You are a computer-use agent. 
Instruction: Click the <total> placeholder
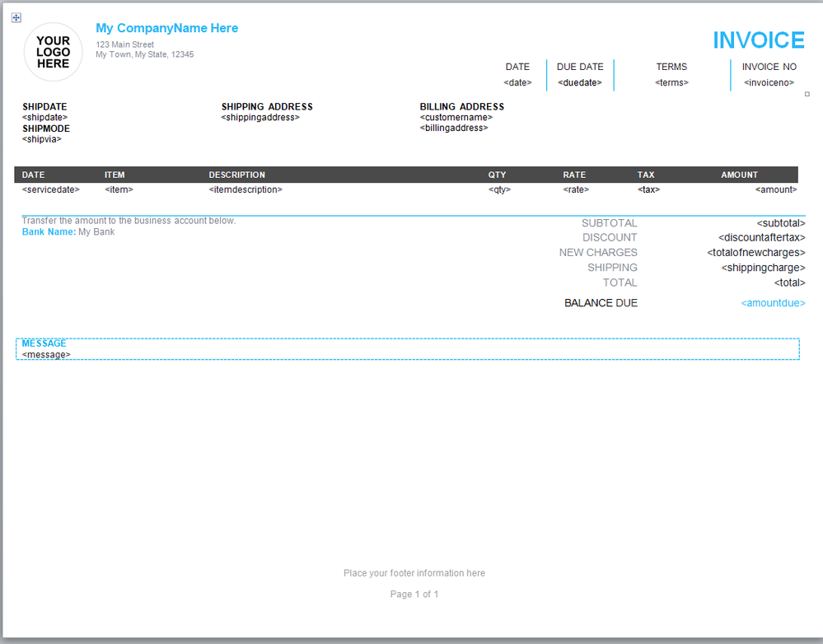coord(789,283)
